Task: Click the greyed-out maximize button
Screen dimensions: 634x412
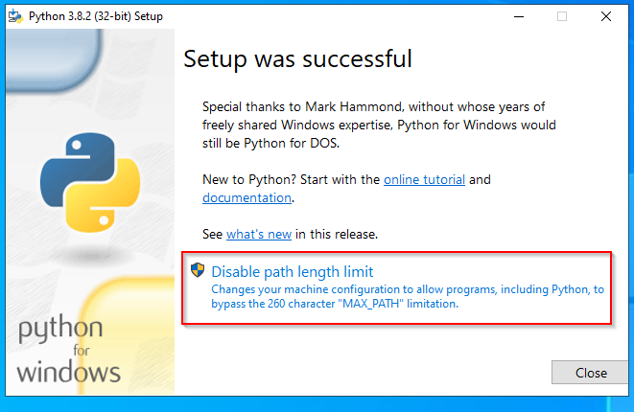Action: [x=562, y=15]
